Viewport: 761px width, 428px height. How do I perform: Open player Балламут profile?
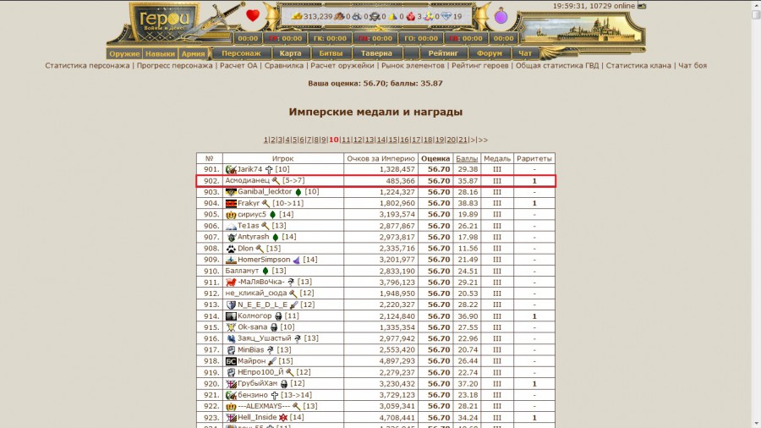(242, 271)
